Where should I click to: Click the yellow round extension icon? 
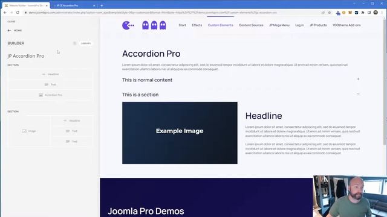(344, 13)
